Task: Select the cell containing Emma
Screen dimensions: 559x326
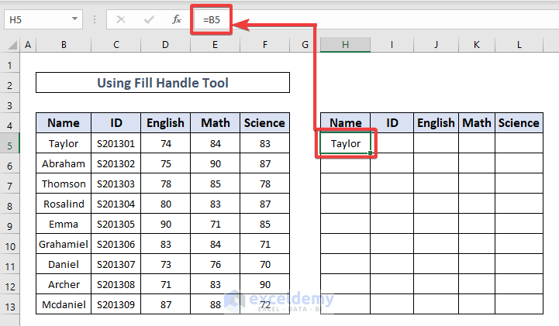Action: [64, 225]
